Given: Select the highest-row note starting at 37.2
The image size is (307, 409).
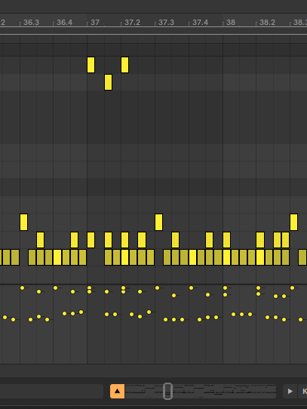Looking at the screenshot, I should pyautogui.click(x=124, y=65).
